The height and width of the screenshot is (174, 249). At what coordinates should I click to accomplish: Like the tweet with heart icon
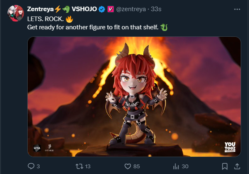click(x=128, y=166)
